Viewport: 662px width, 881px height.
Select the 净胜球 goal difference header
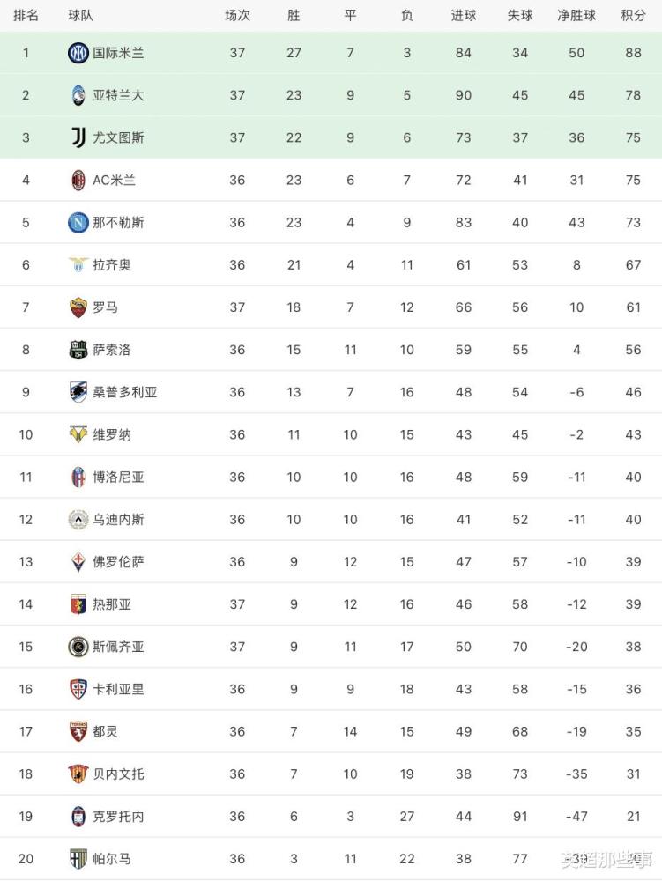576,16
